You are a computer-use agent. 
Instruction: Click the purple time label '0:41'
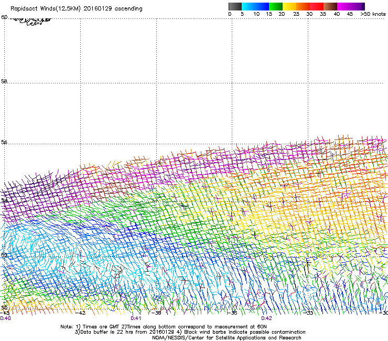coord(136,318)
